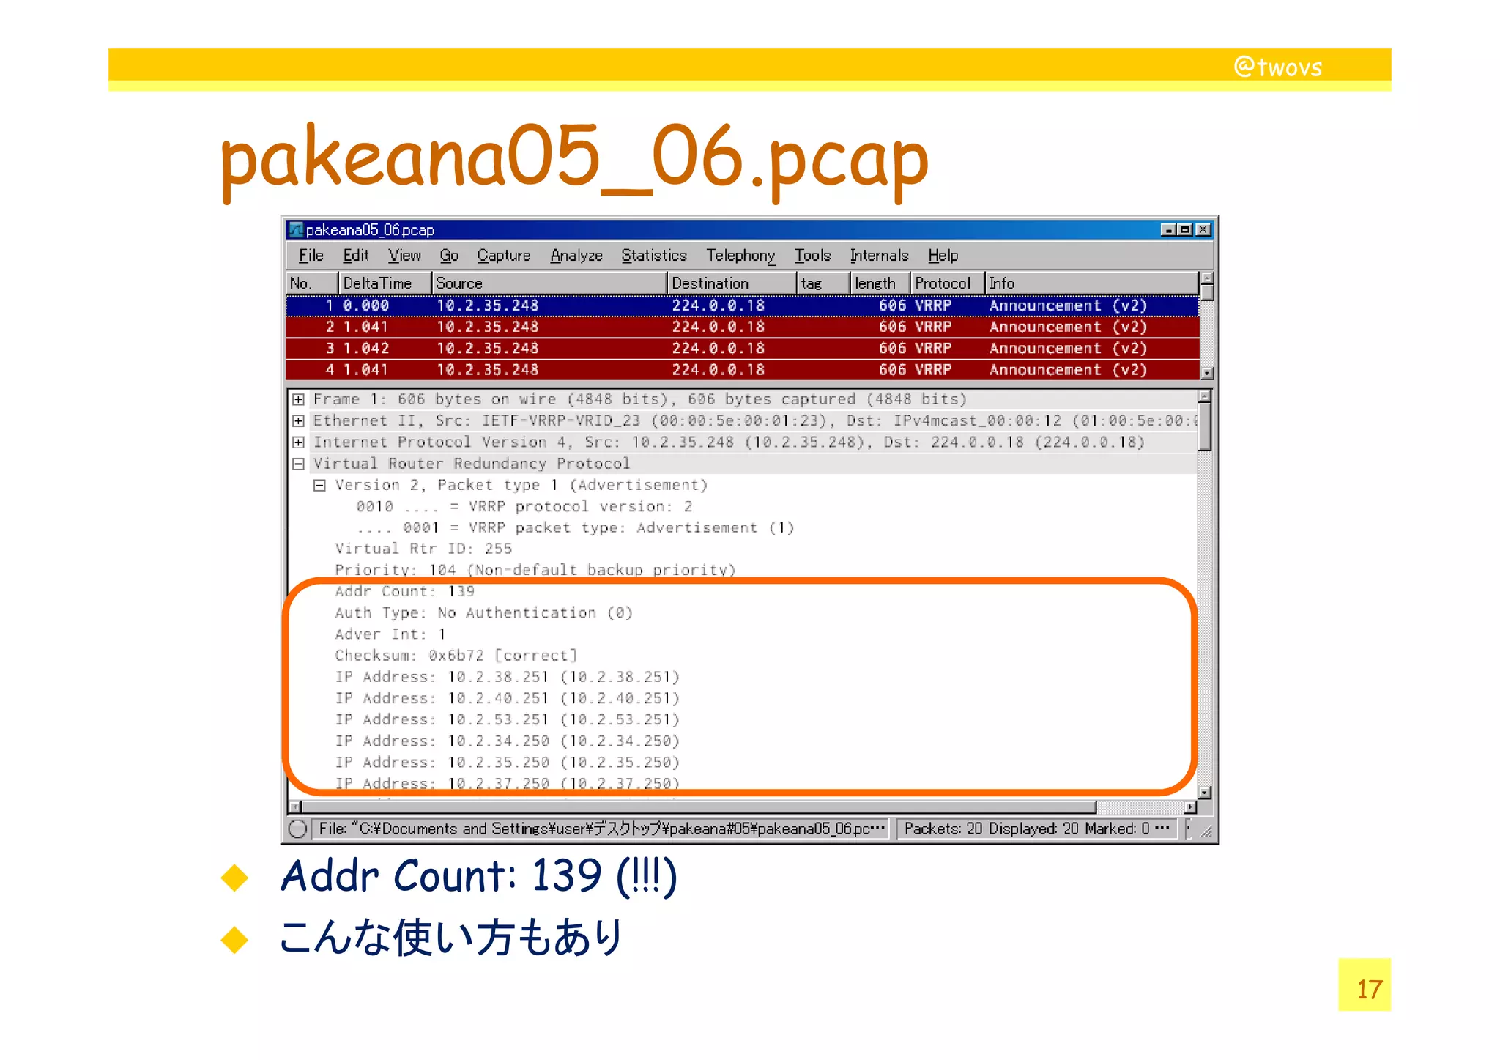Sort by the length column header
The height and width of the screenshot is (1060, 1500).
(x=880, y=283)
